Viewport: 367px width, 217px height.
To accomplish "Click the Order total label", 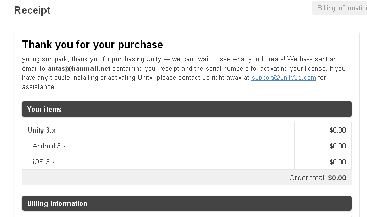I will [x=307, y=178].
